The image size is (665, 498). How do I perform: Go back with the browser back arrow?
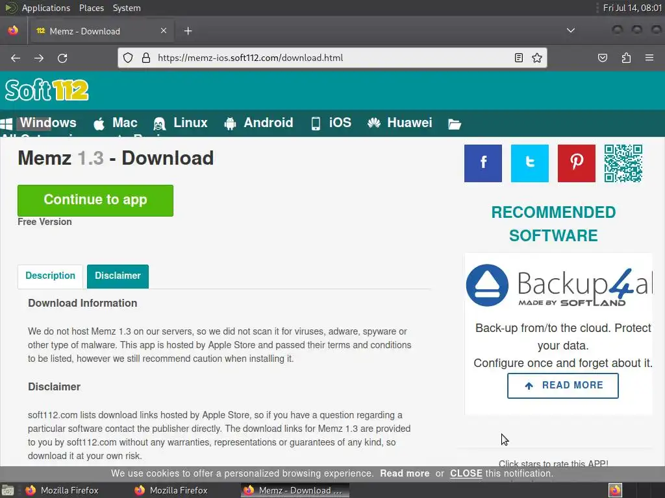[x=16, y=58]
